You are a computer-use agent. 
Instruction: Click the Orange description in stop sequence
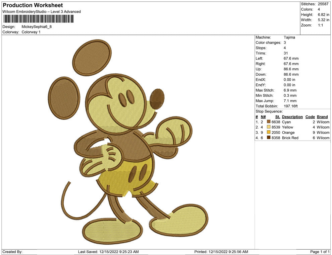[x=288, y=133]
